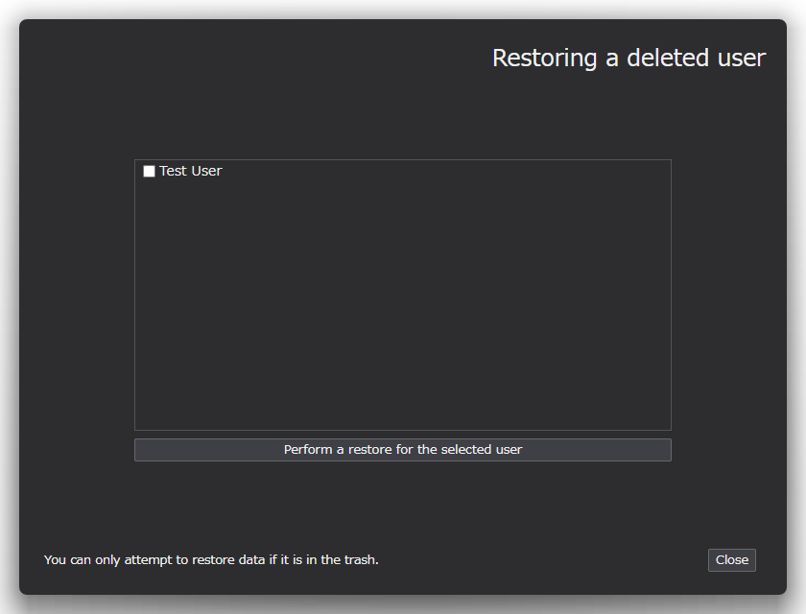Enable the checkbox beside Test User

click(x=149, y=172)
